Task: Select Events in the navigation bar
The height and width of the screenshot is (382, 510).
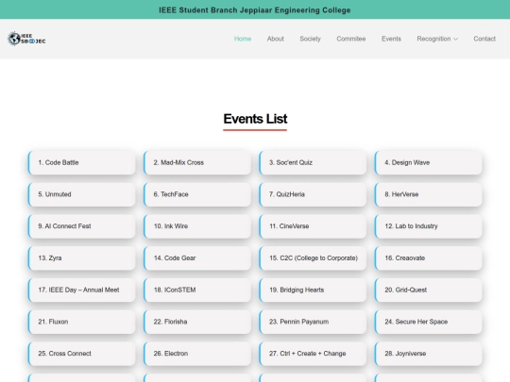Action: click(391, 39)
